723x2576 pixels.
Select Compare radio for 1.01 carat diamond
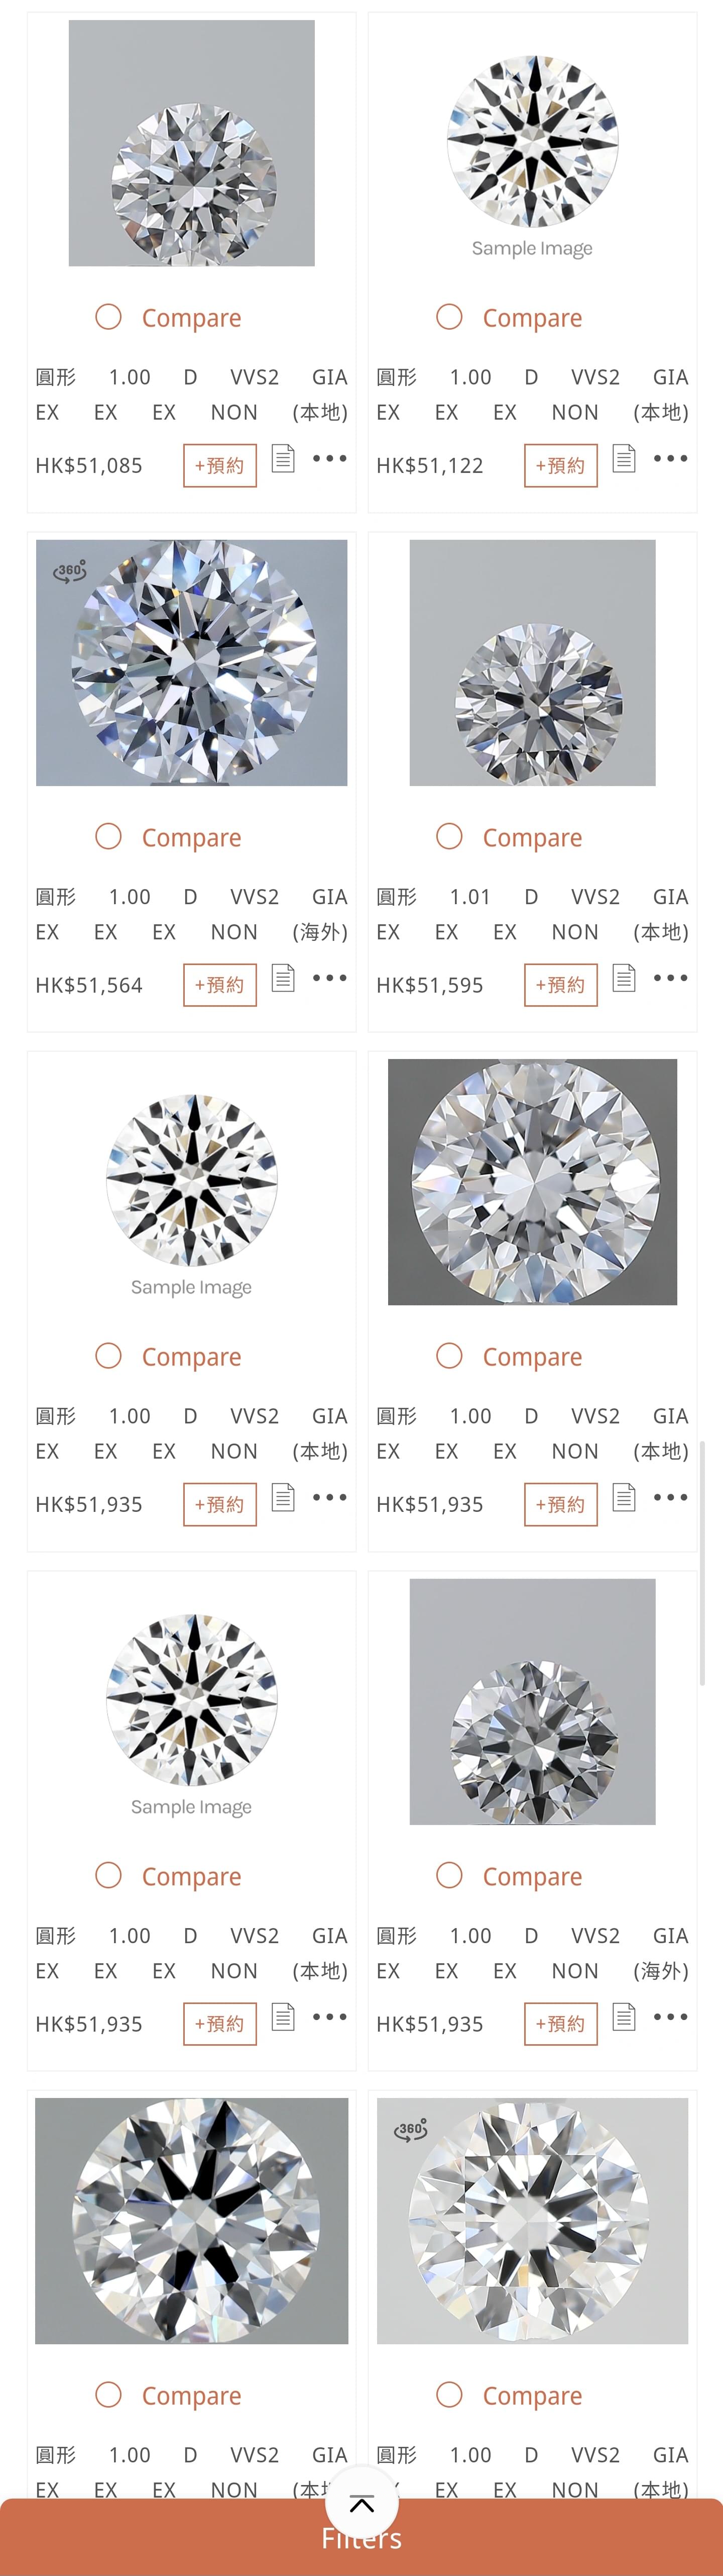(449, 836)
